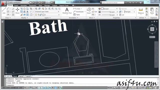
Task: Open the Output ribbon tab
Action: 54,5
